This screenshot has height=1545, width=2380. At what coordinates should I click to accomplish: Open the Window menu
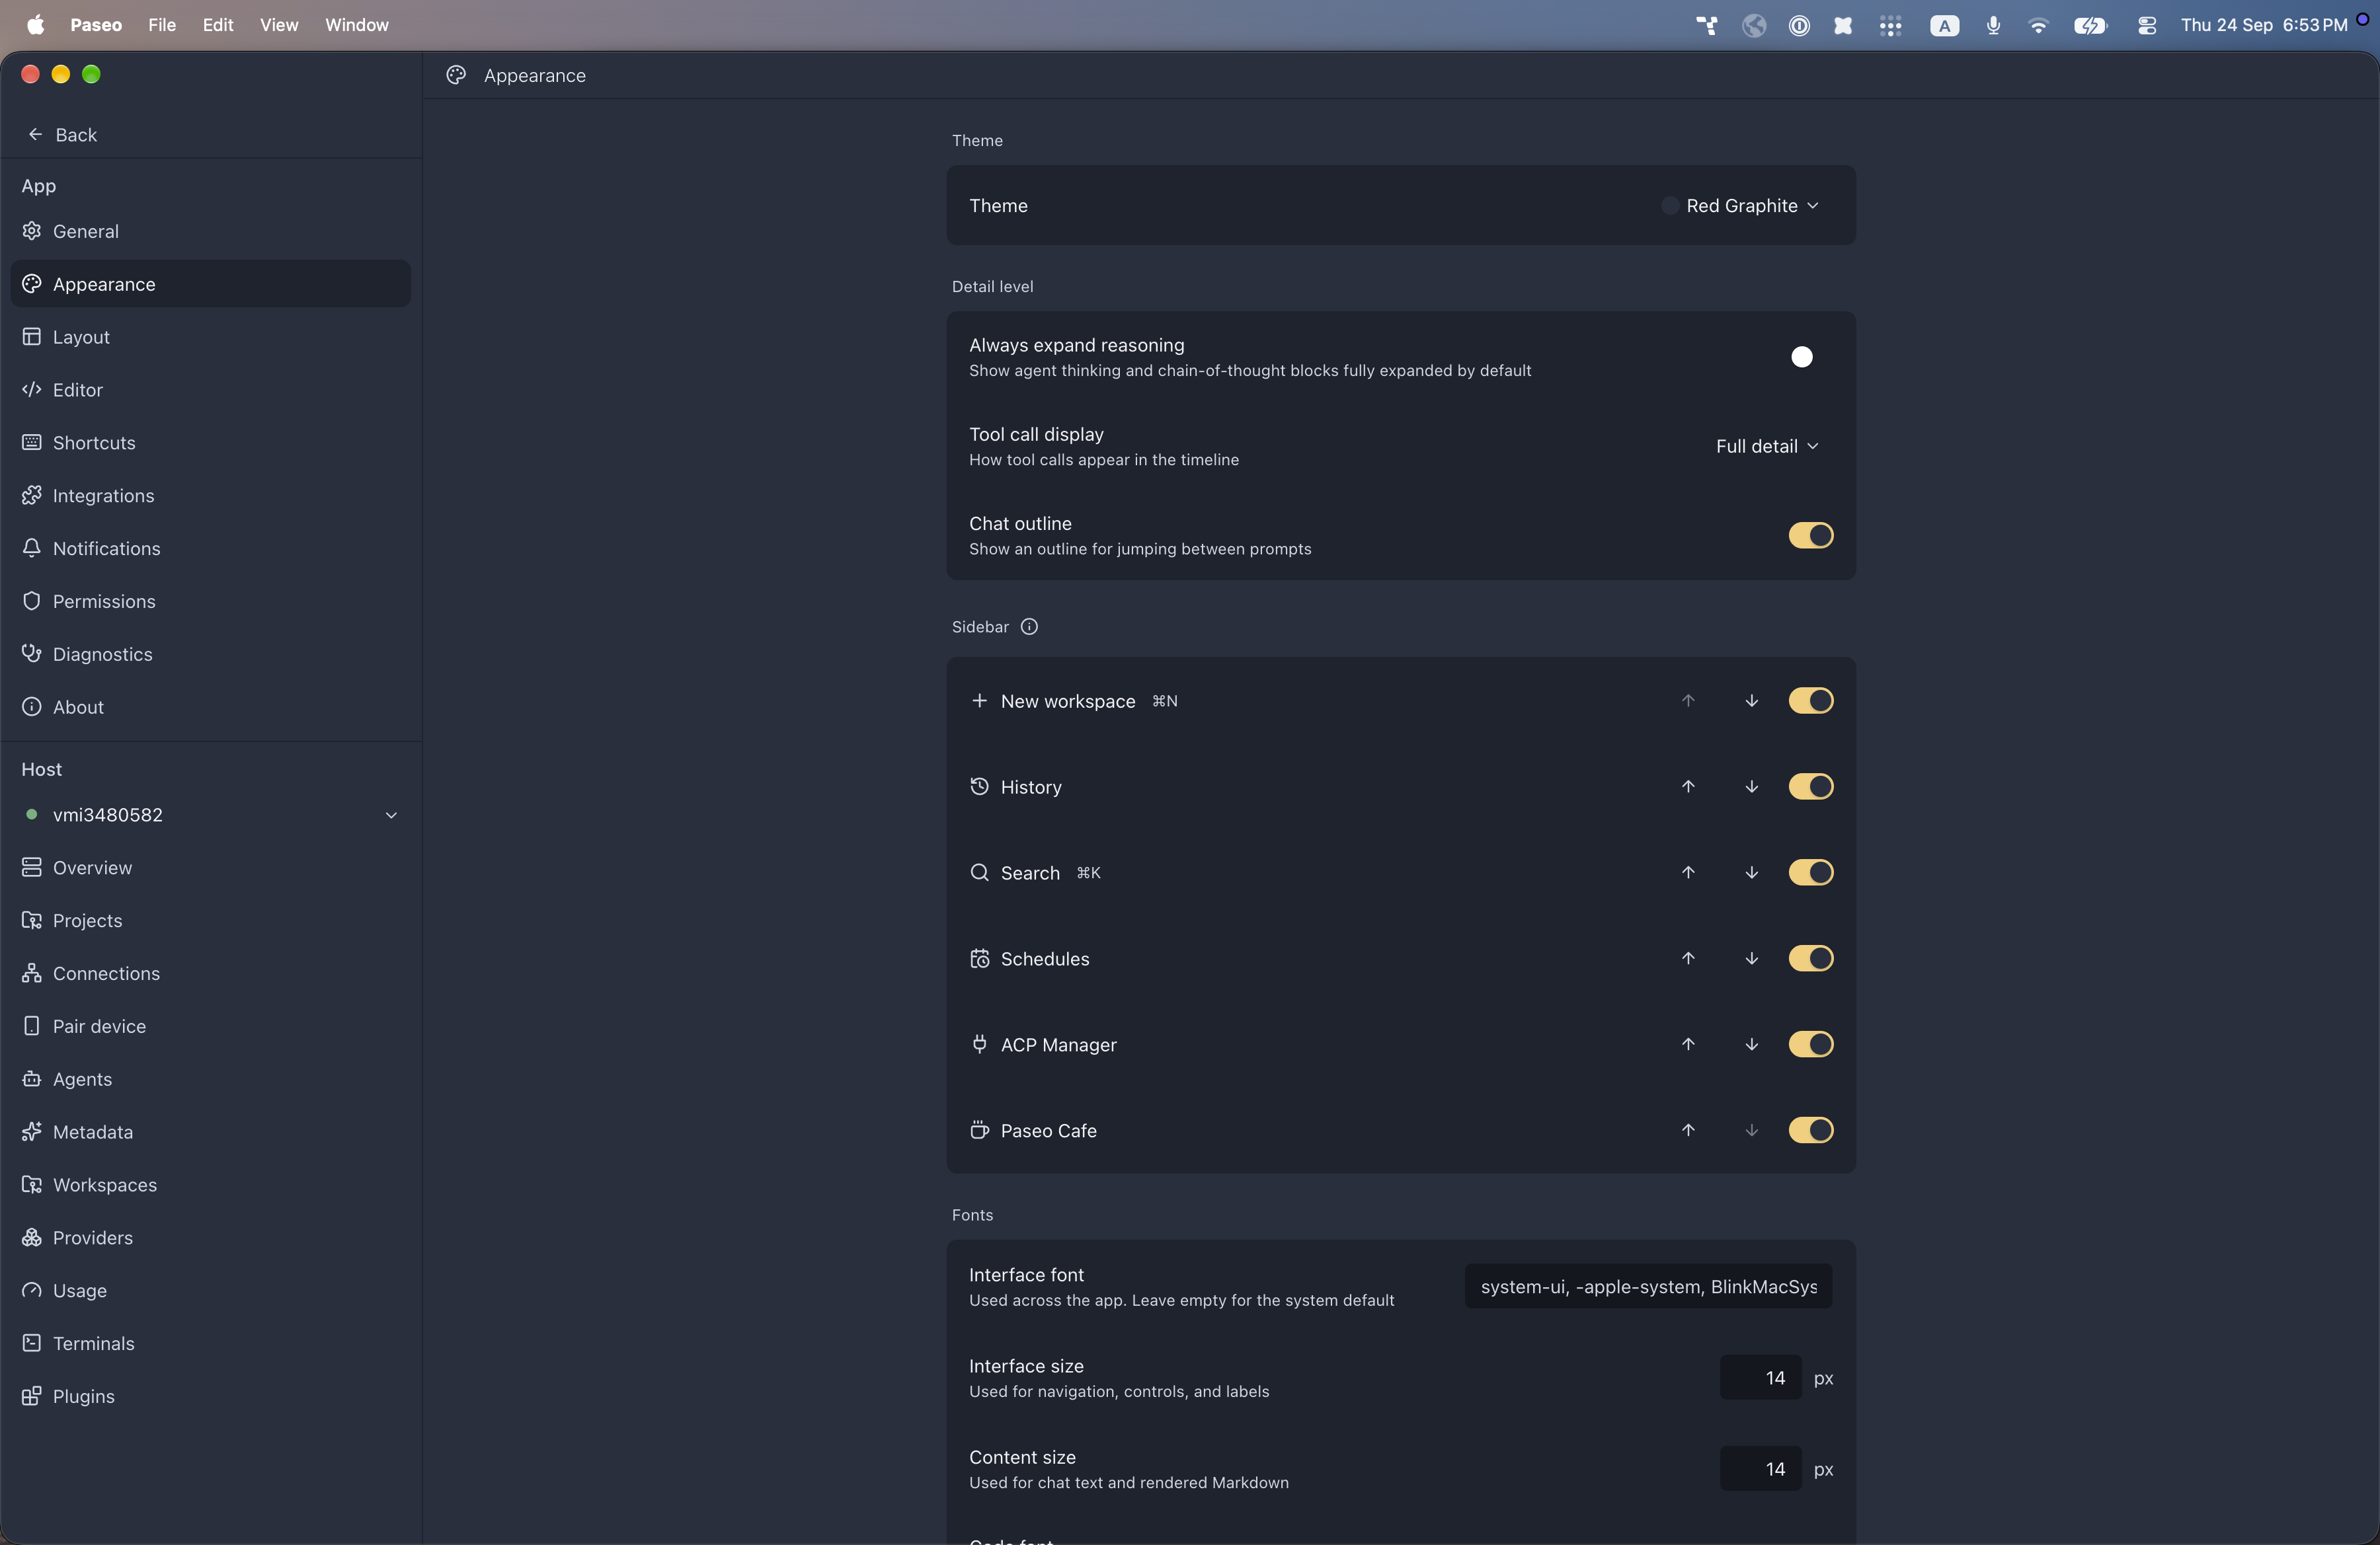(x=356, y=25)
